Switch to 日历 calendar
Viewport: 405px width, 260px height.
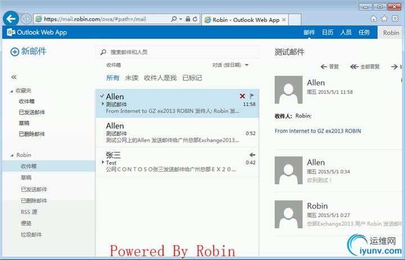pos(327,32)
